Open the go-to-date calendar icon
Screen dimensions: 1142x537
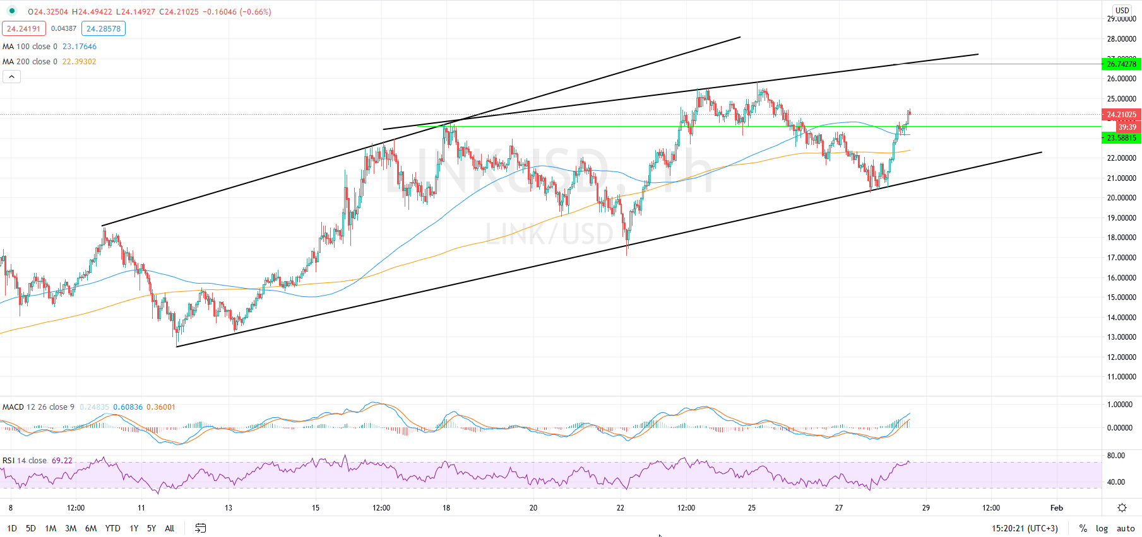(x=200, y=528)
